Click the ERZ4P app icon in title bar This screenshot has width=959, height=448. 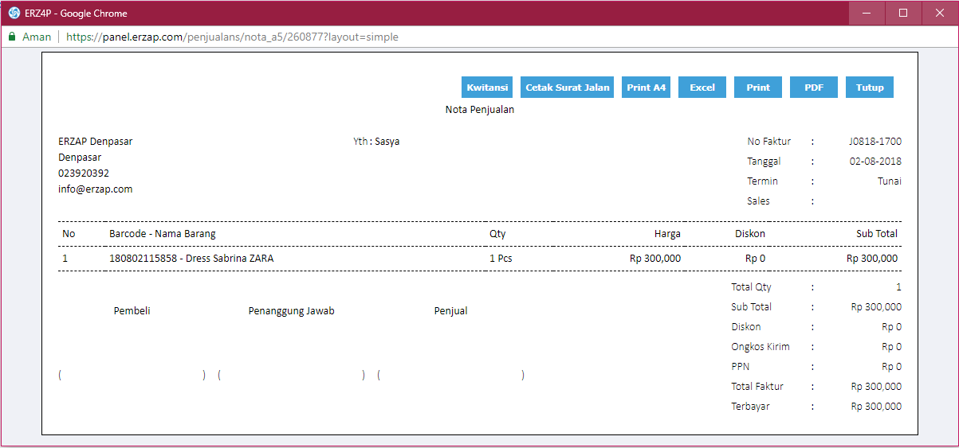14,13
